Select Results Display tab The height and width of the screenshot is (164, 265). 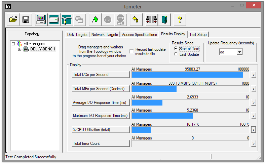point(173,34)
